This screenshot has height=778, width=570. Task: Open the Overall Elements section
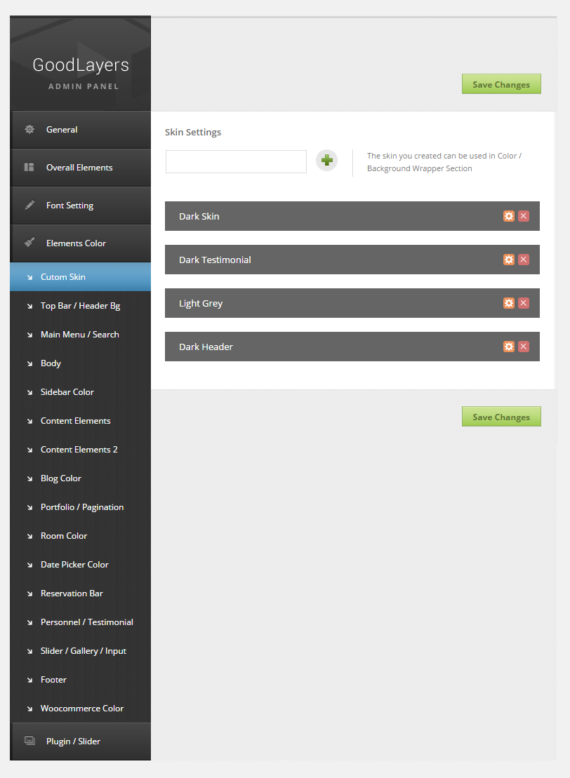point(81,168)
